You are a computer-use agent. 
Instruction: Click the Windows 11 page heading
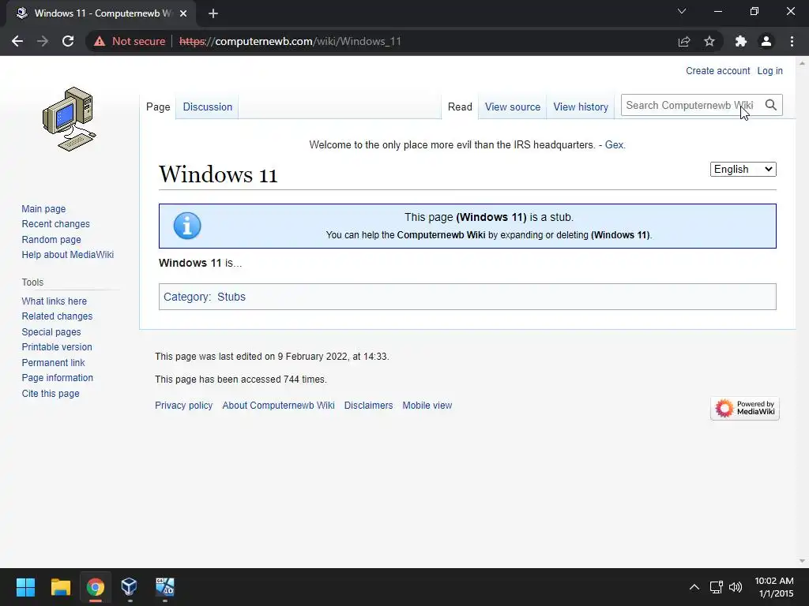click(218, 174)
